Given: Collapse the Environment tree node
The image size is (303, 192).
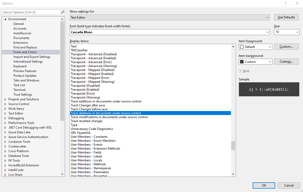Looking at the screenshot, I should (x=5, y=19).
